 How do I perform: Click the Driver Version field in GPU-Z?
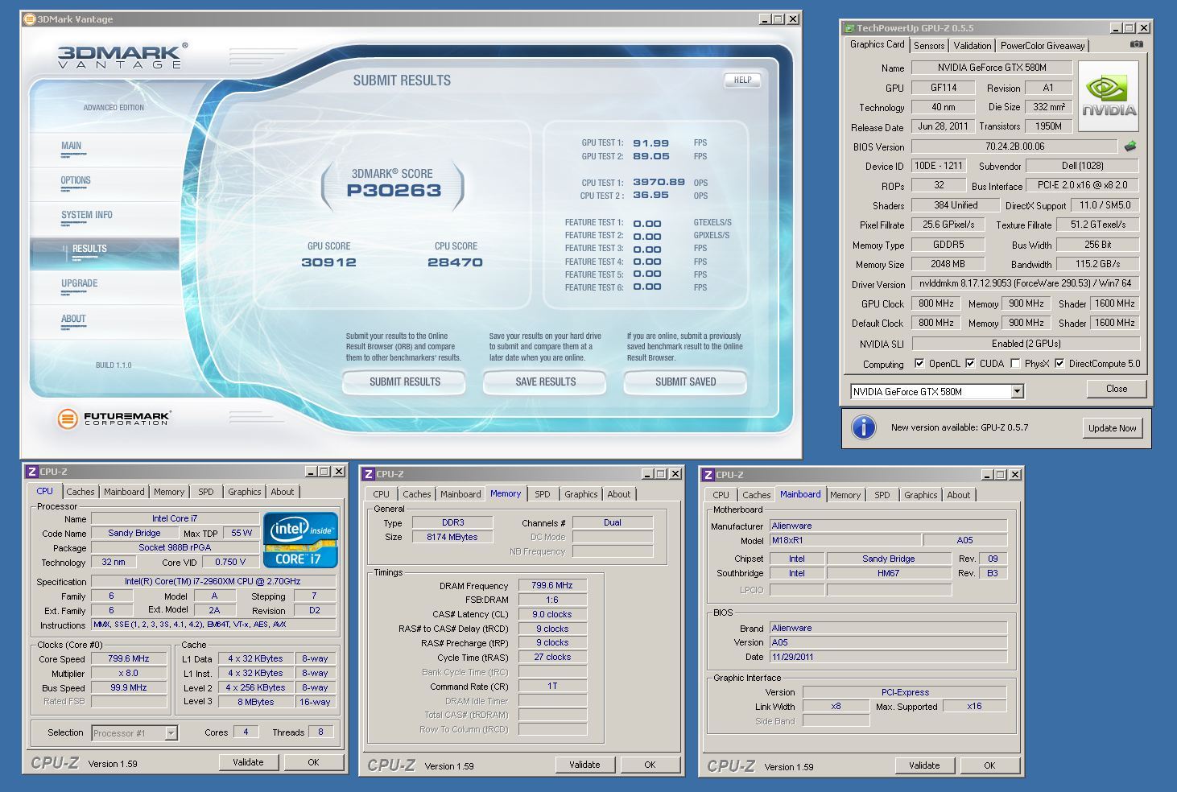tap(1026, 283)
